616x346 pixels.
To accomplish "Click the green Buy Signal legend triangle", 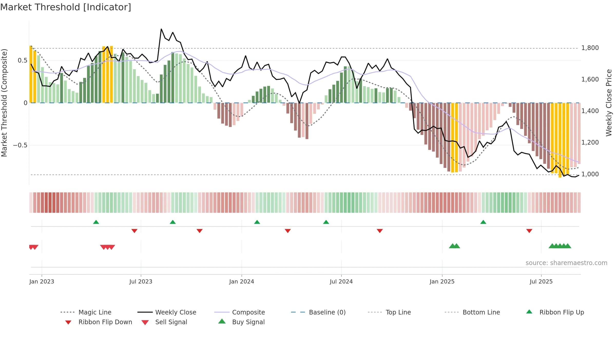I will pyautogui.click(x=222, y=321).
